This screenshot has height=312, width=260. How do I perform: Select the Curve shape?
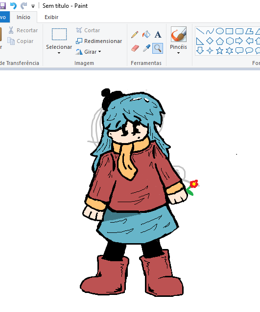pos(210,31)
